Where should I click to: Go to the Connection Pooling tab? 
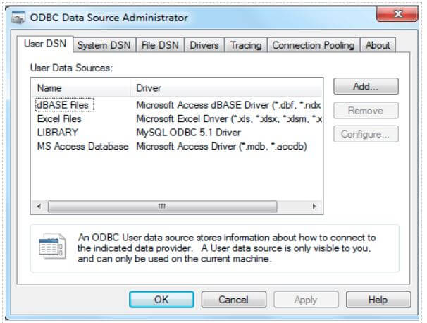tap(314, 45)
